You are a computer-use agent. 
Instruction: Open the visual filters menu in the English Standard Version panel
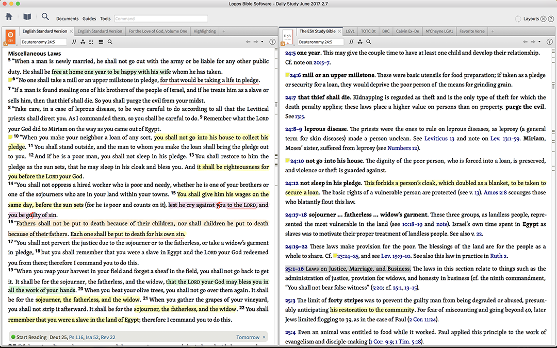(x=83, y=42)
